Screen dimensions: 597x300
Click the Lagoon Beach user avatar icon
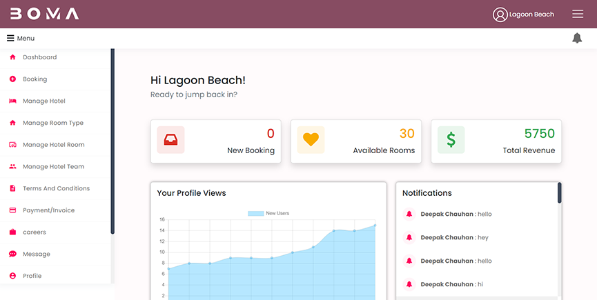[x=500, y=14]
